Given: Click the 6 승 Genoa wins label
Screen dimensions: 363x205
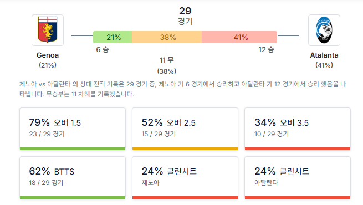Looking at the screenshot, I should click(103, 49).
